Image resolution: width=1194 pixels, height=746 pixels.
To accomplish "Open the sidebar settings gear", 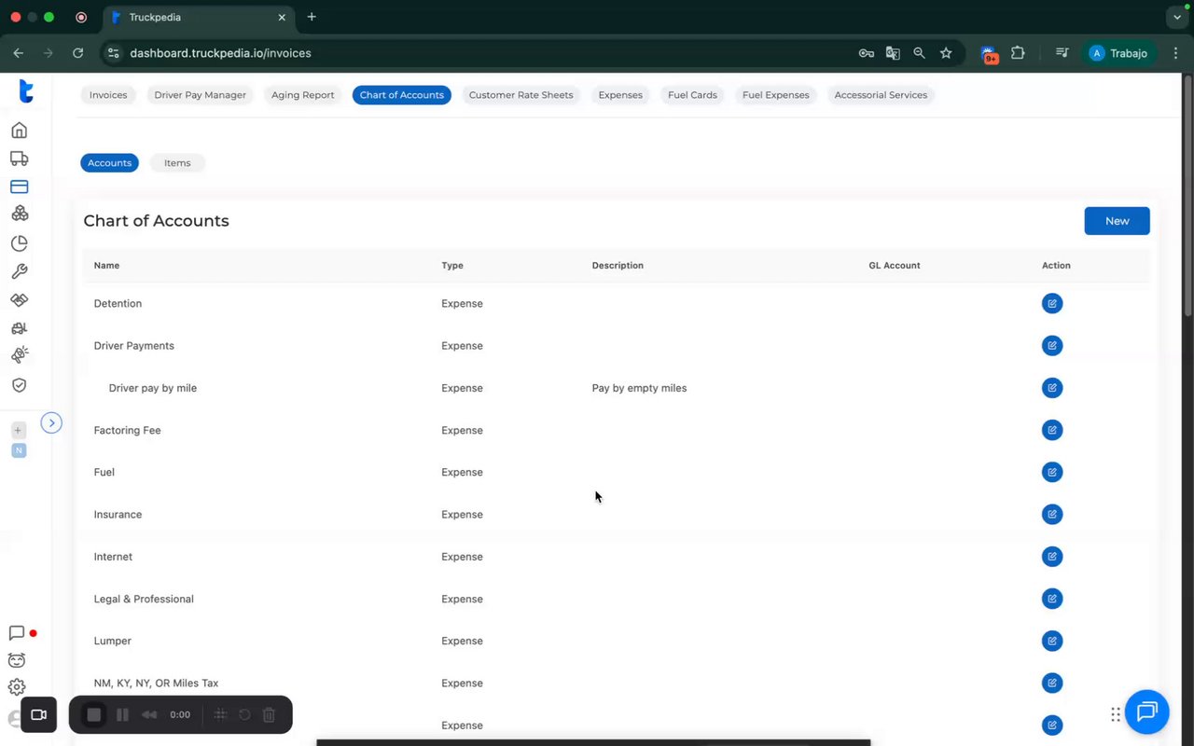I will click(x=17, y=687).
